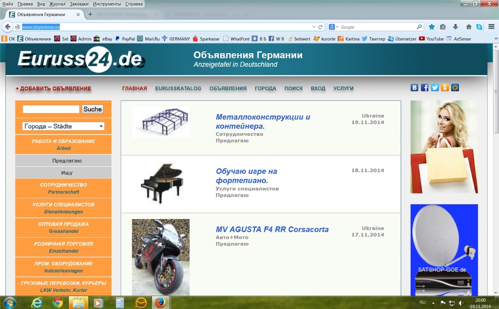Image resolution: width=499 pixels, height=309 pixels.
Task: Expand the ОПТОВАЯ ПРОДАЖА Grosshandel category
Action: [63, 228]
